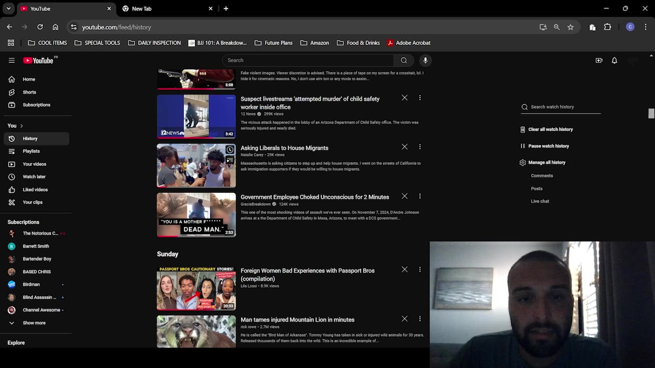Click the YouTube search input box
Viewport: 655px width, 368px height.
coord(308,60)
